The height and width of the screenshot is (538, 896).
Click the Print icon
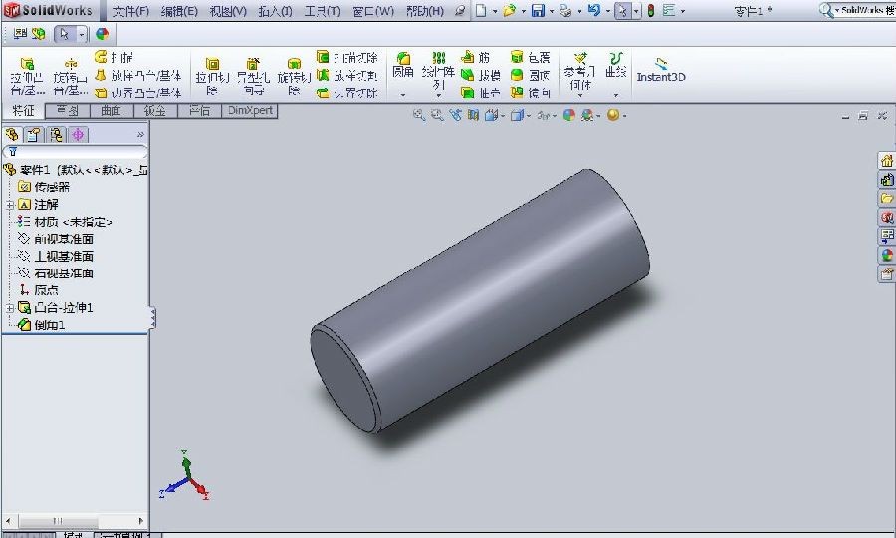pos(565,10)
